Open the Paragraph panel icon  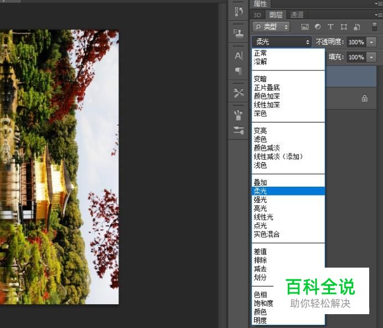coord(239,71)
